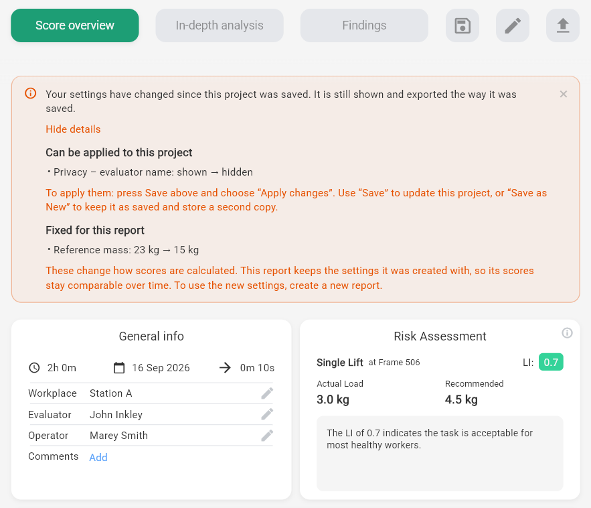Click the '0m 10s' value
This screenshot has height=508, width=591.
tap(257, 368)
